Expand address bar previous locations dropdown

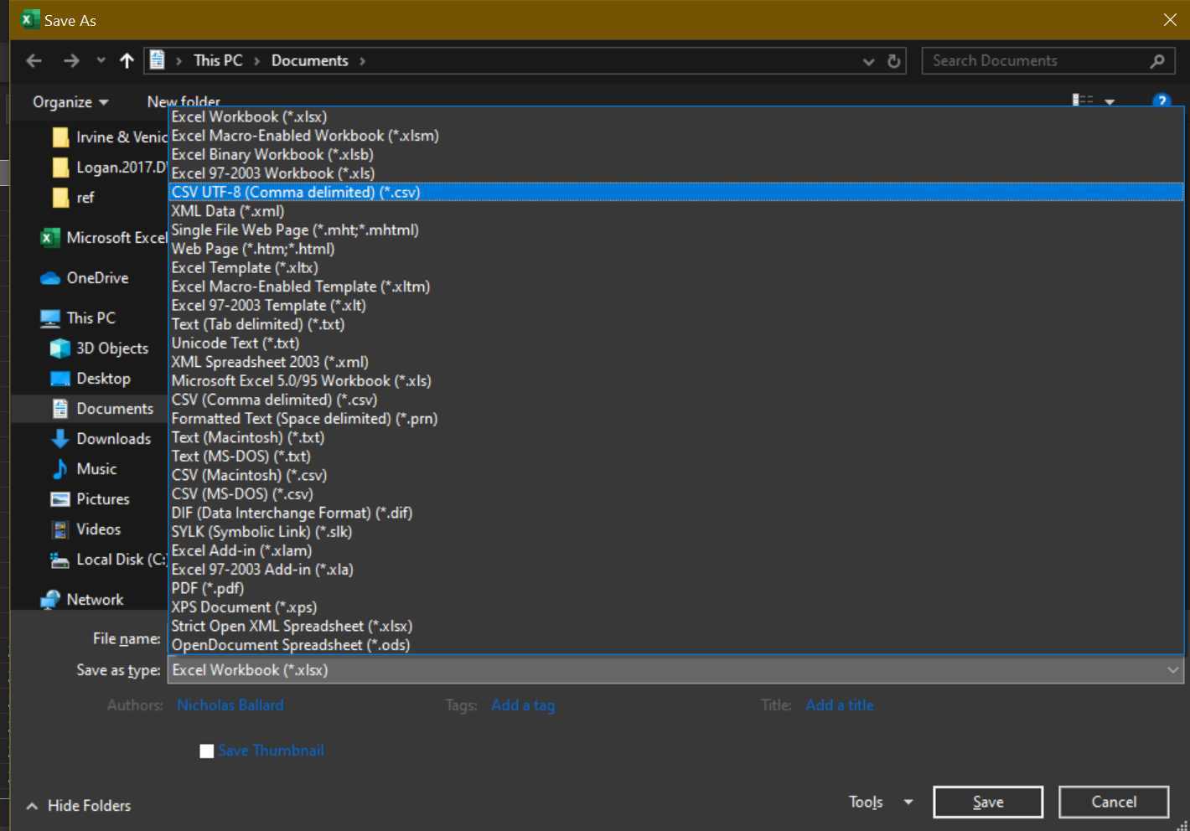pyautogui.click(x=869, y=61)
